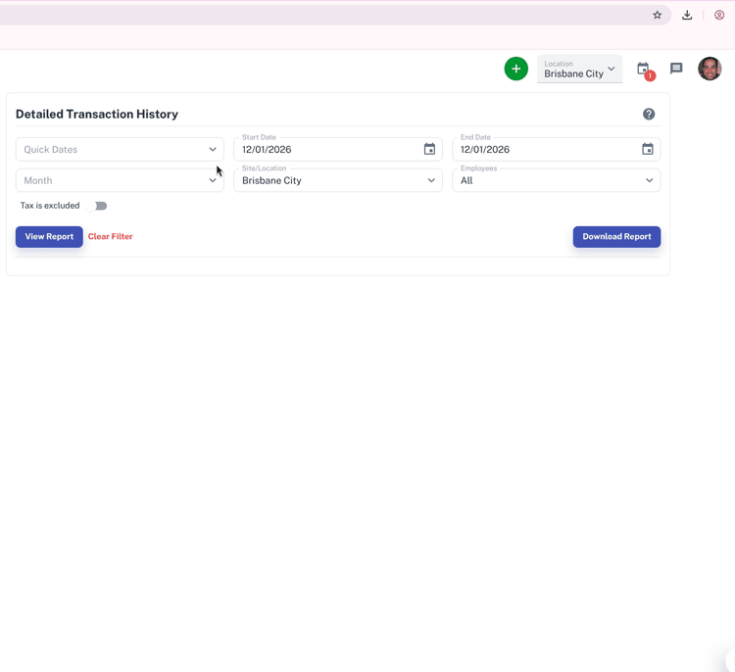Open the End Date calendar picker
The height and width of the screenshot is (672, 735).
[648, 150]
